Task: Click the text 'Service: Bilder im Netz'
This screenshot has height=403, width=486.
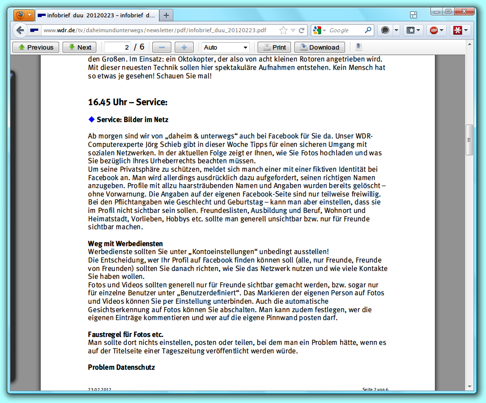Action: point(133,120)
